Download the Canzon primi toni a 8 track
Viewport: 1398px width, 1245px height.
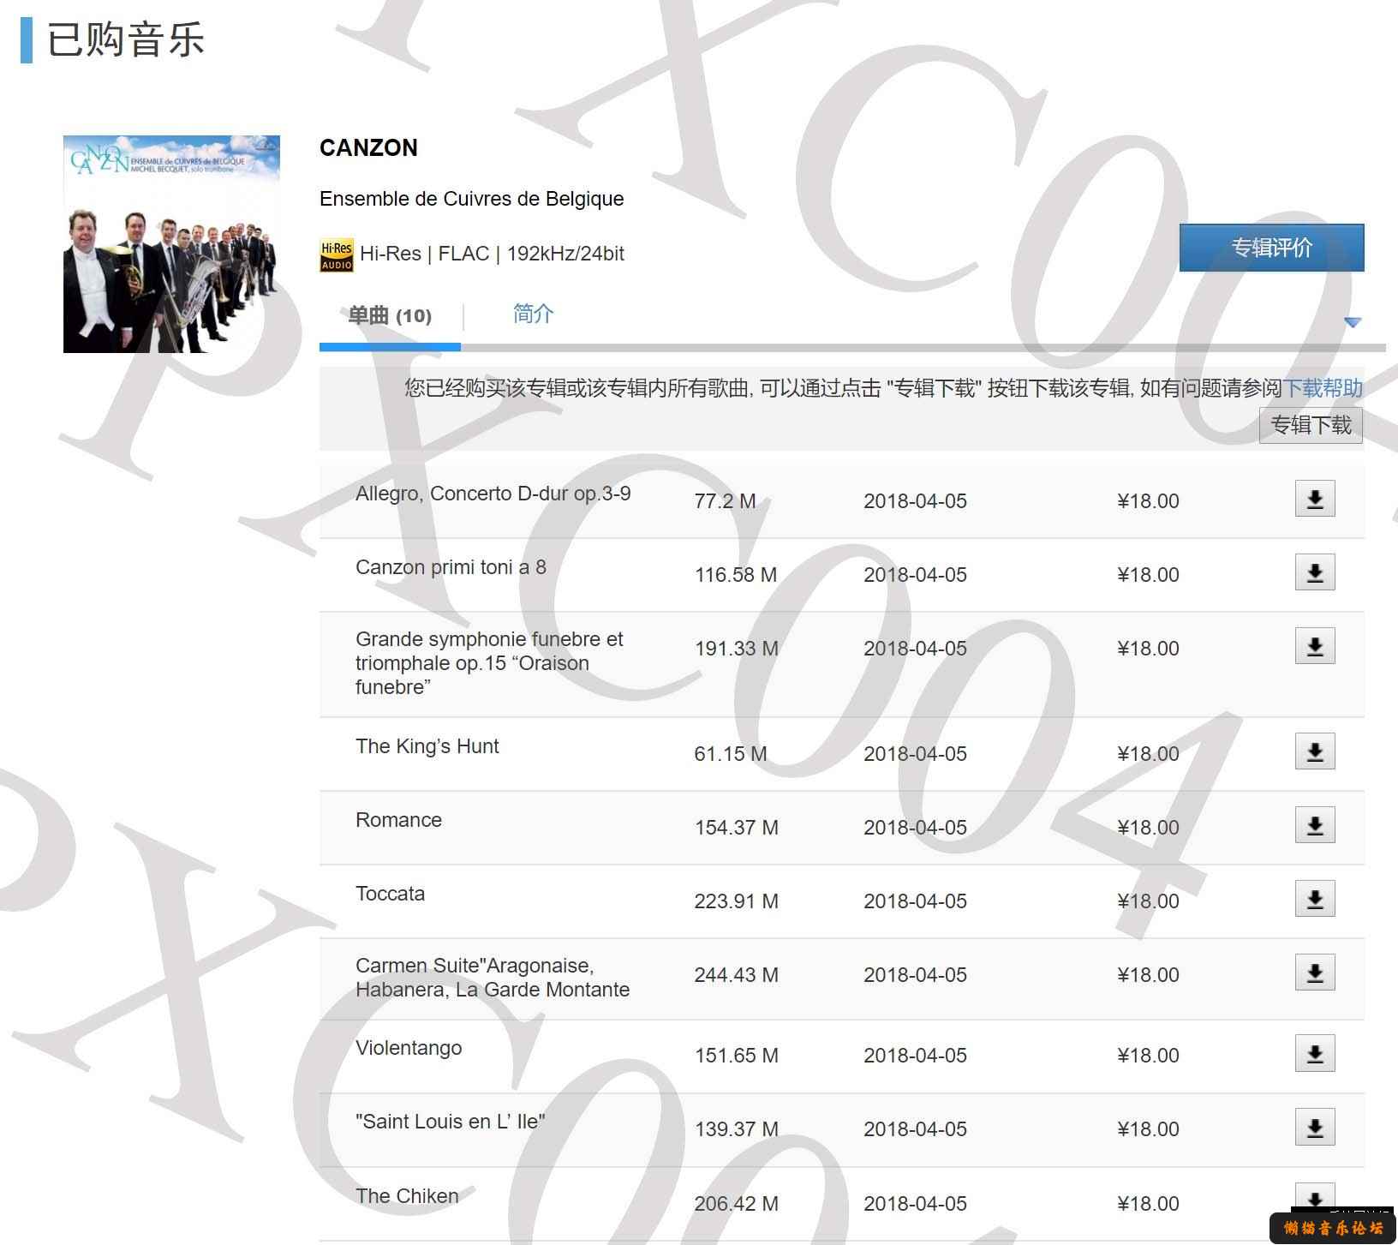1315,572
